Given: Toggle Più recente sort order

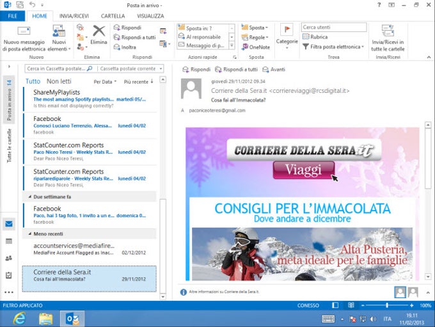Looking at the screenshot, I should 138,82.
